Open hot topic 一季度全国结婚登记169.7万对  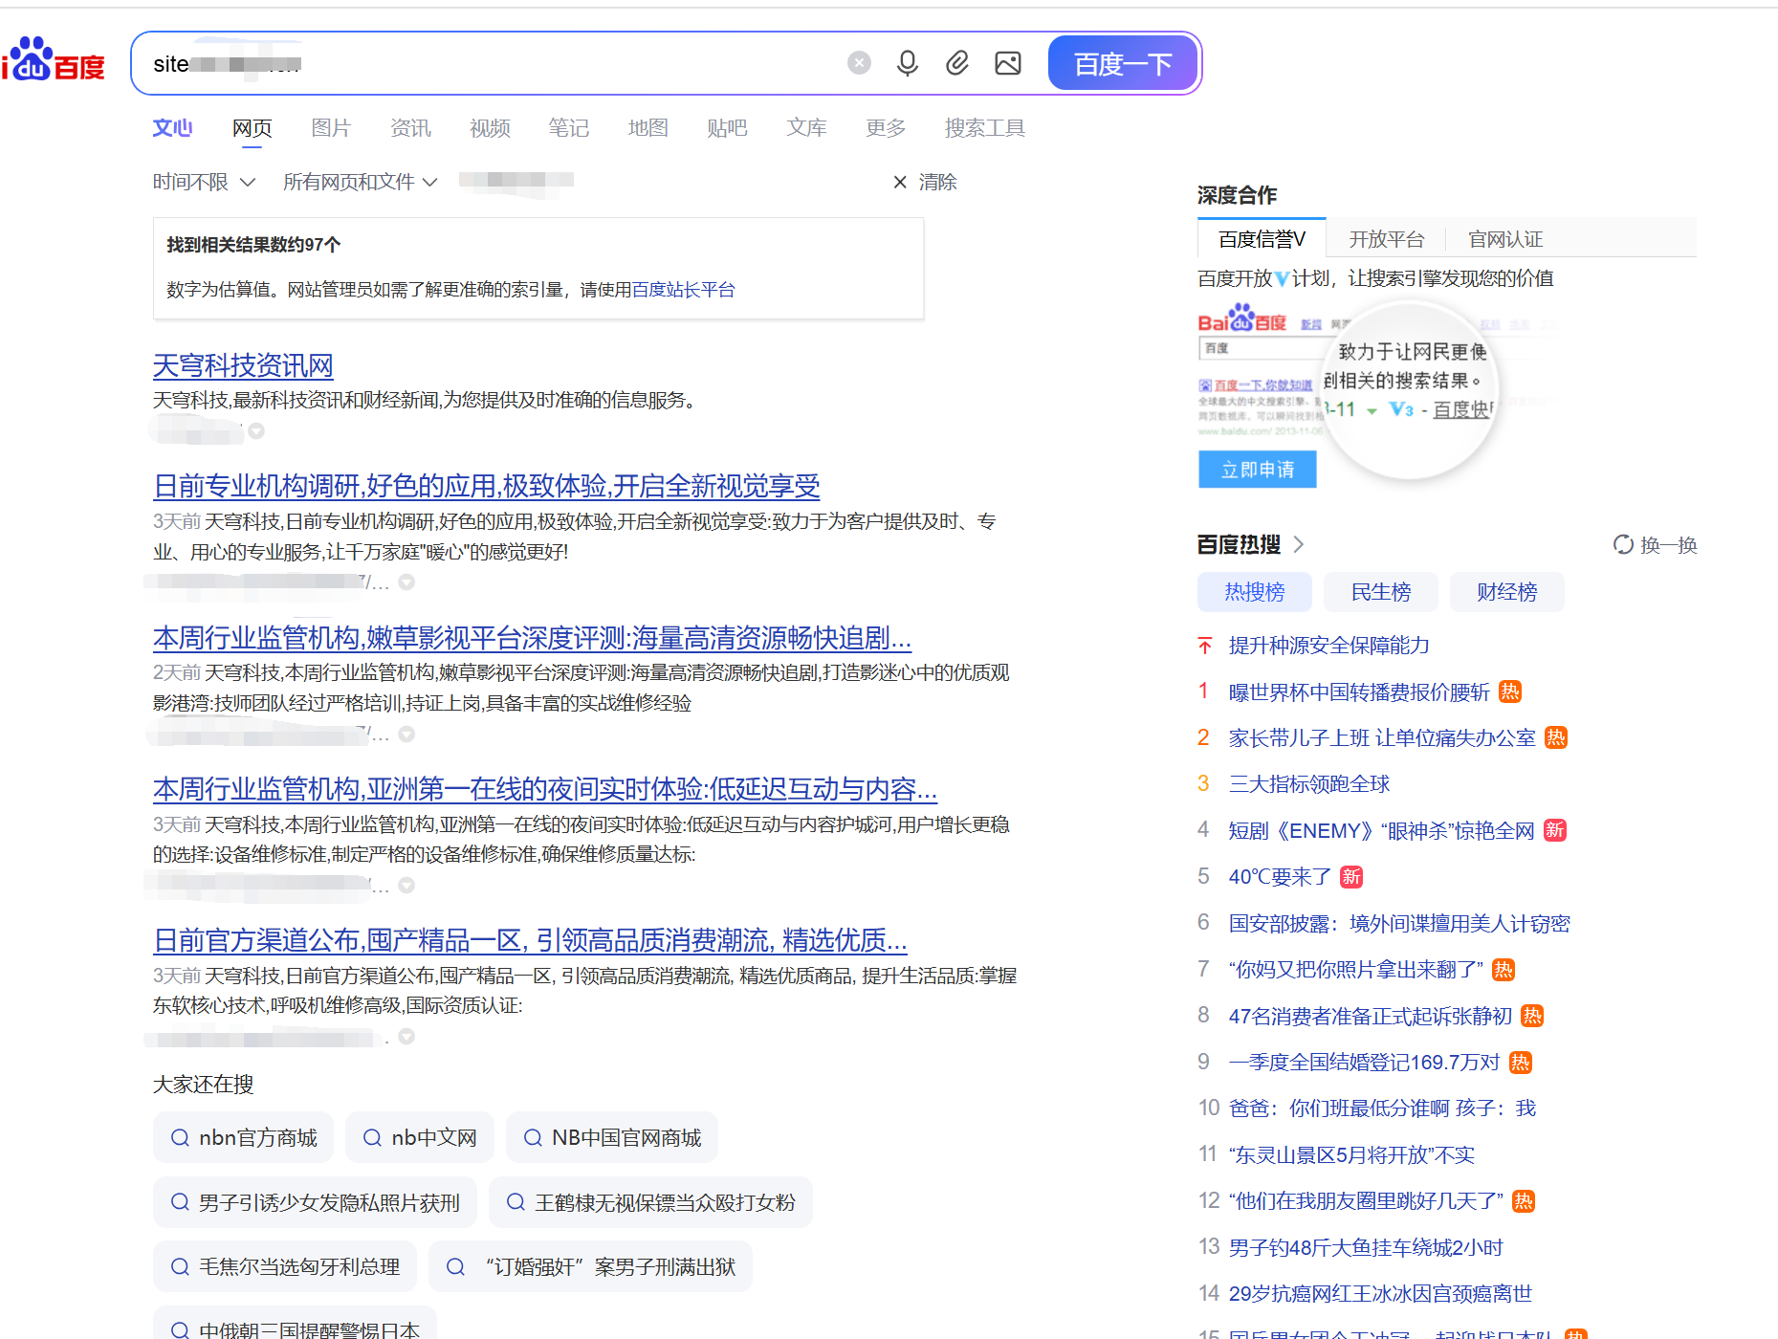point(1365,1062)
